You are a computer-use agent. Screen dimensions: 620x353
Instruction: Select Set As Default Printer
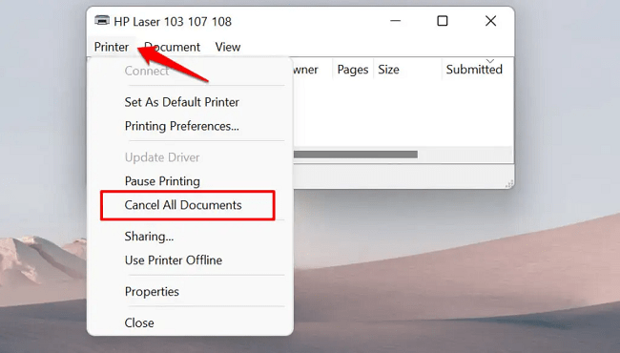click(x=182, y=102)
